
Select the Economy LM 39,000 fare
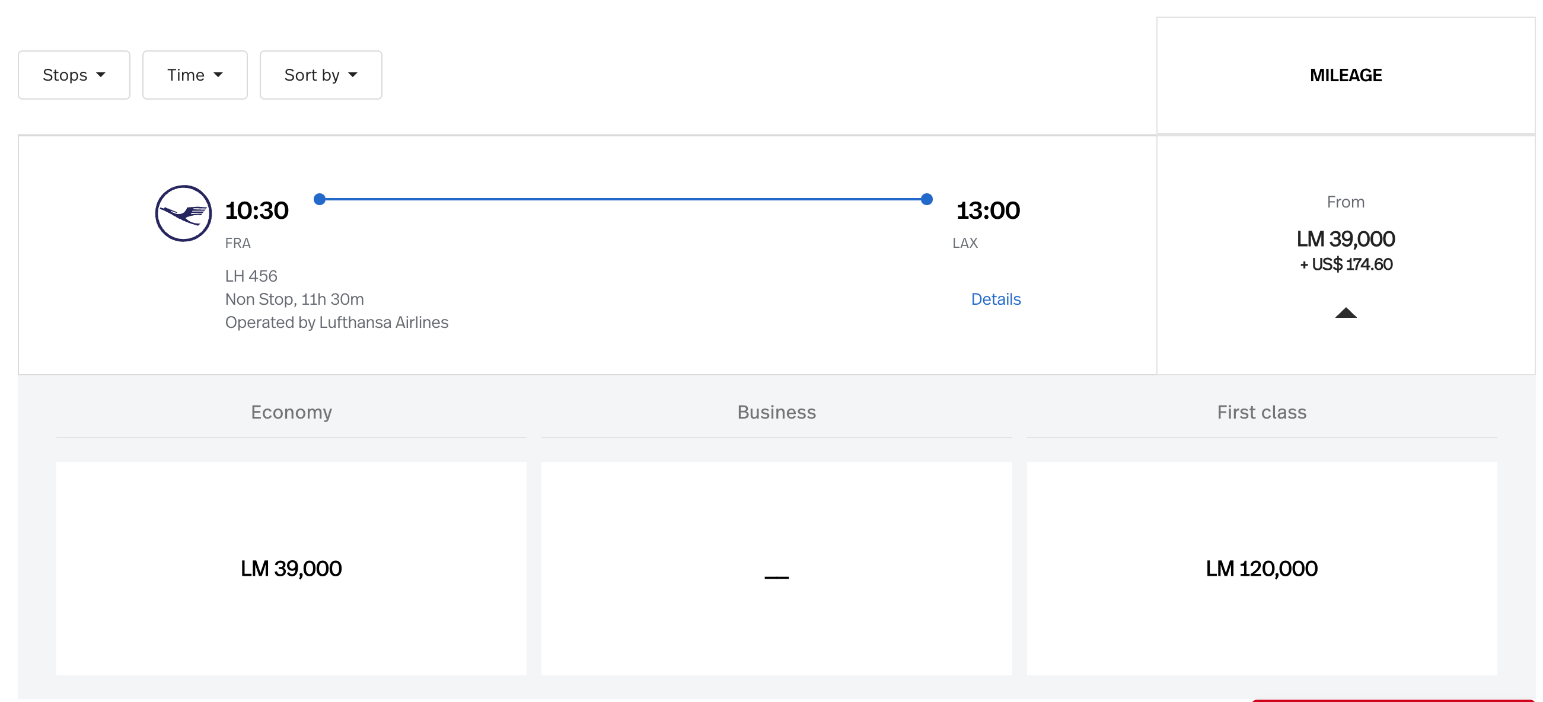pos(291,568)
